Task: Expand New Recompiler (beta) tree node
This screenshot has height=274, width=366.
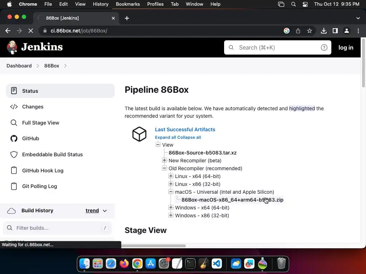Action: tap(164, 161)
